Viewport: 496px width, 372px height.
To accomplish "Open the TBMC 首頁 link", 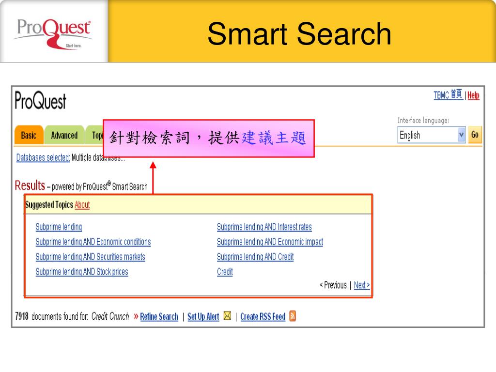I will click(448, 94).
